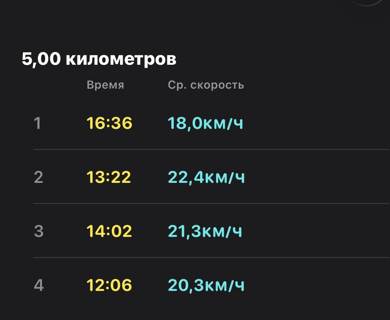Screen dimensions: 390x320
Task: Tap the 14:02 time value
Action: [x=109, y=231]
